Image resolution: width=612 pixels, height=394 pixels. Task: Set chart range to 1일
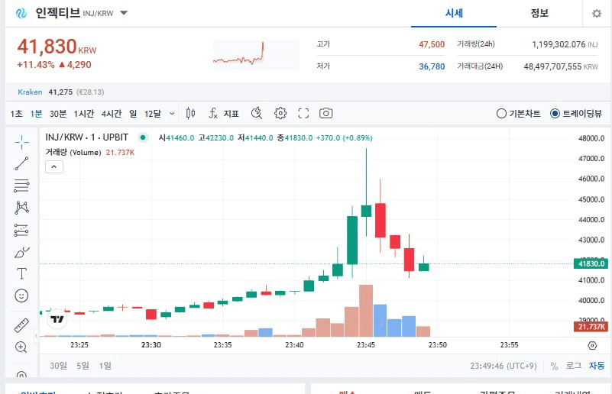pyautogui.click(x=105, y=366)
